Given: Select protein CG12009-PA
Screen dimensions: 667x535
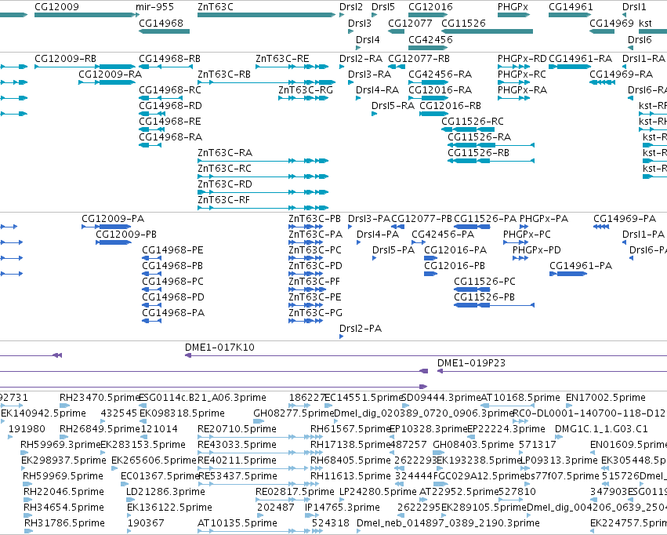Looking at the screenshot, I should [x=107, y=227].
